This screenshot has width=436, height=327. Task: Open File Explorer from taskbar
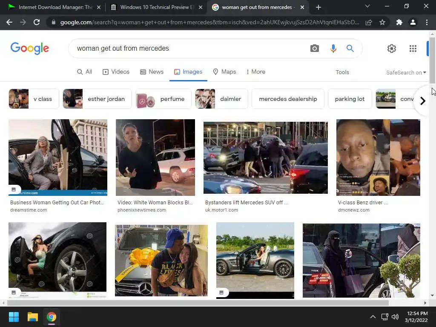click(x=32, y=317)
